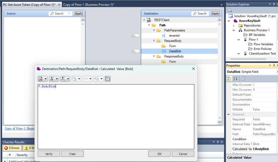Switch to Copy of Flow-1 Business Process tab
This screenshot has width=278, height=162.
tap(89, 5)
